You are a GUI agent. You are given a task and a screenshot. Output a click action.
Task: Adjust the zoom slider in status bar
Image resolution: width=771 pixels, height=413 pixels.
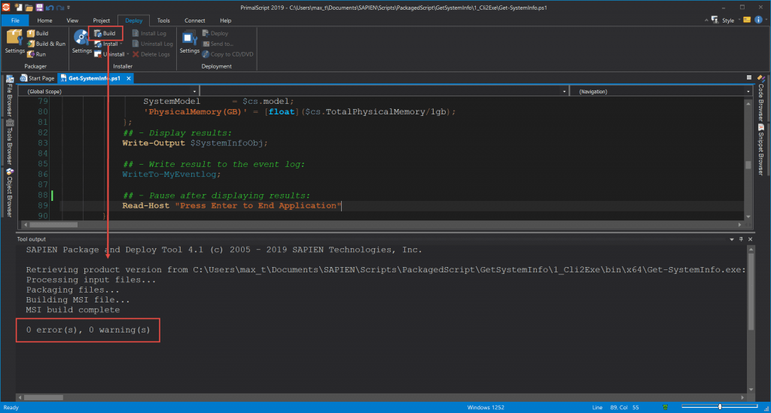[719, 407]
